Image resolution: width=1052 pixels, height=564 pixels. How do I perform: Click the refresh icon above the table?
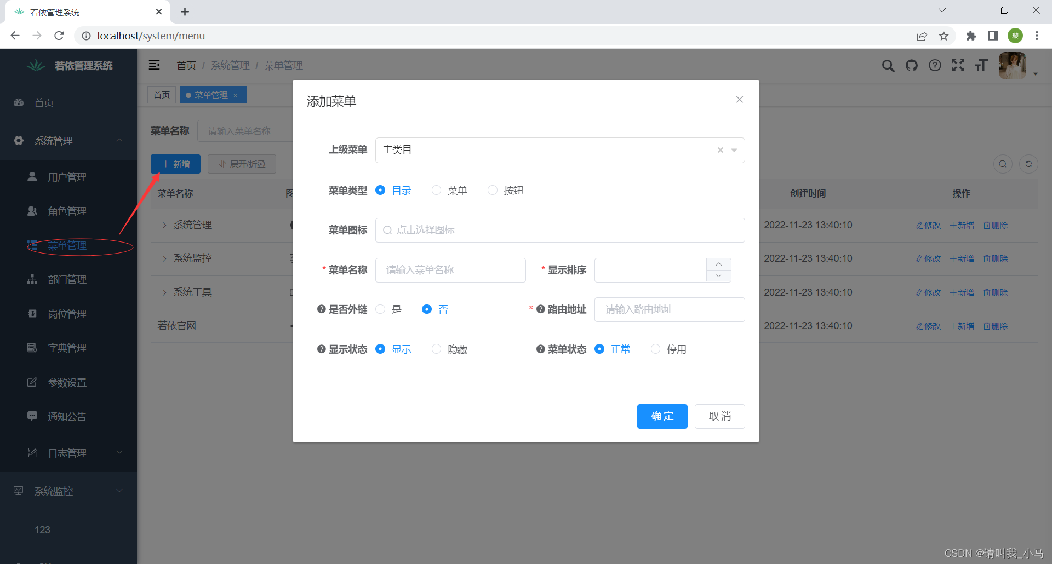[x=1028, y=164]
